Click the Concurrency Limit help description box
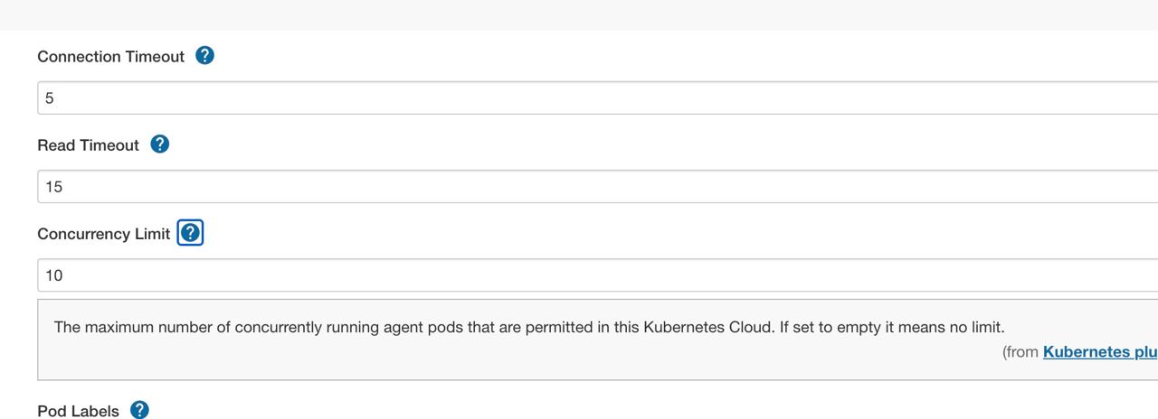Screen dimensions: 1158x419 (x=597, y=340)
